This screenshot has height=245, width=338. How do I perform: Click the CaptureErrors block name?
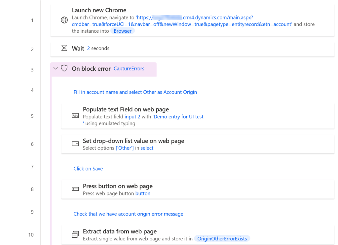tap(129, 69)
